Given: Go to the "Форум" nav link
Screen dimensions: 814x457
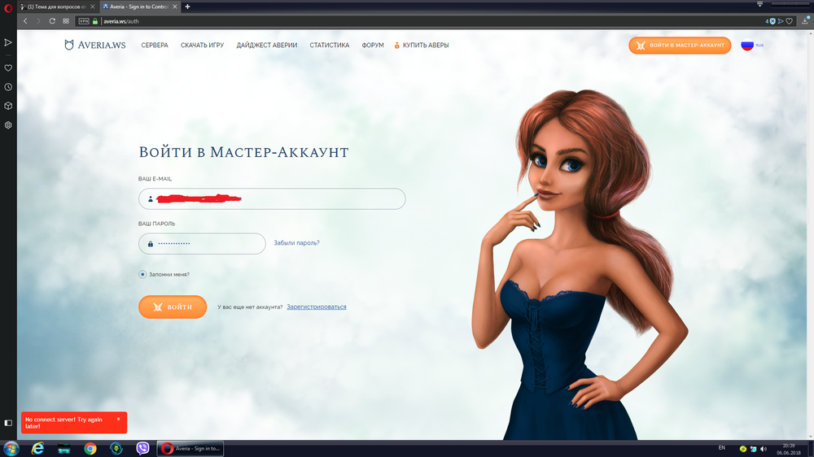Looking at the screenshot, I should click(x=372, y=46).
